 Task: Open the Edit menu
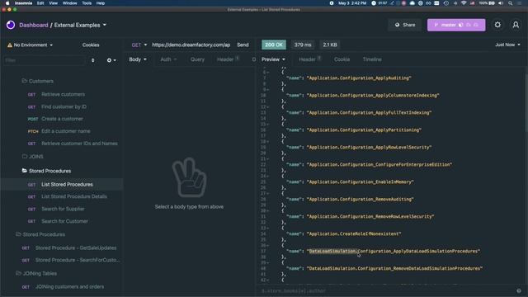40,3
